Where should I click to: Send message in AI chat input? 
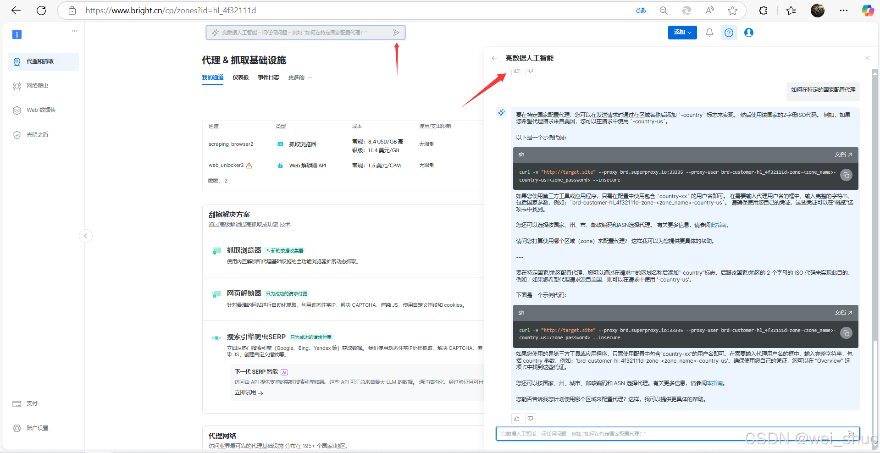coord(851,434)
